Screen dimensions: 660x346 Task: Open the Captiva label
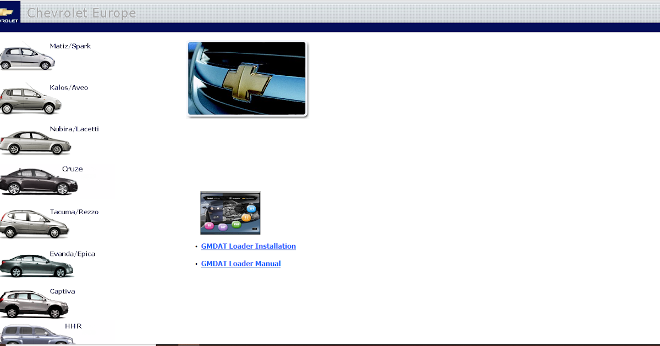click(x=62, y=292)
